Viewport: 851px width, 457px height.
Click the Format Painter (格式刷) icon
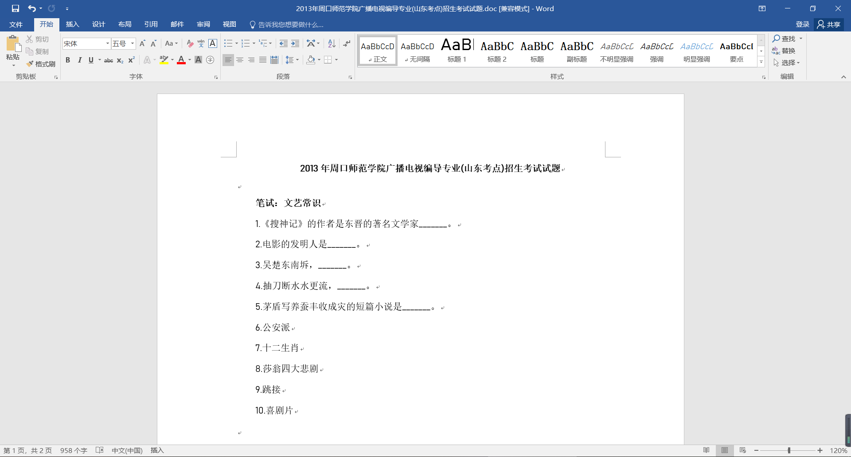click(41, 64)
